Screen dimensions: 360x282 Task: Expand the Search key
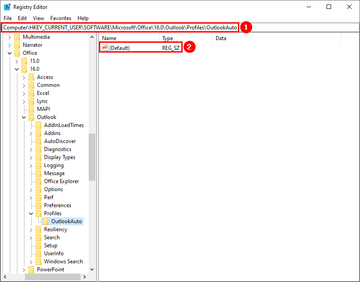[31, 238]
